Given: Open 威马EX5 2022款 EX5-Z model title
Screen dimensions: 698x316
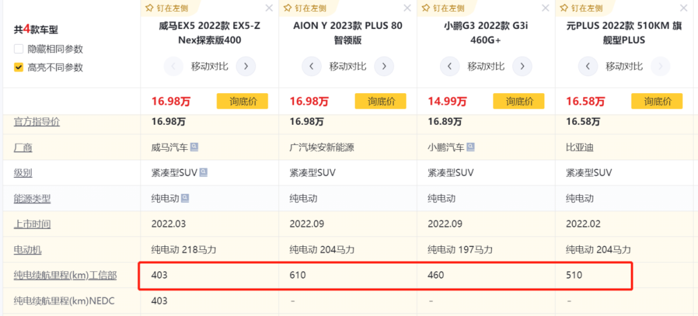Looking at the screenshot, I should coord(209,33).
